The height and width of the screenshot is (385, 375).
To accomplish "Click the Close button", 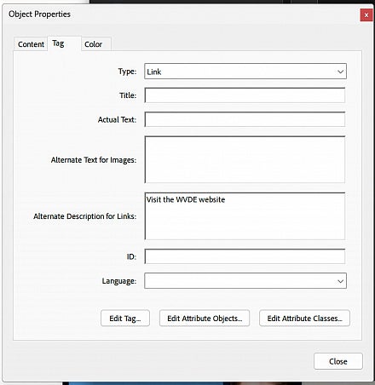I will point(338,361).
